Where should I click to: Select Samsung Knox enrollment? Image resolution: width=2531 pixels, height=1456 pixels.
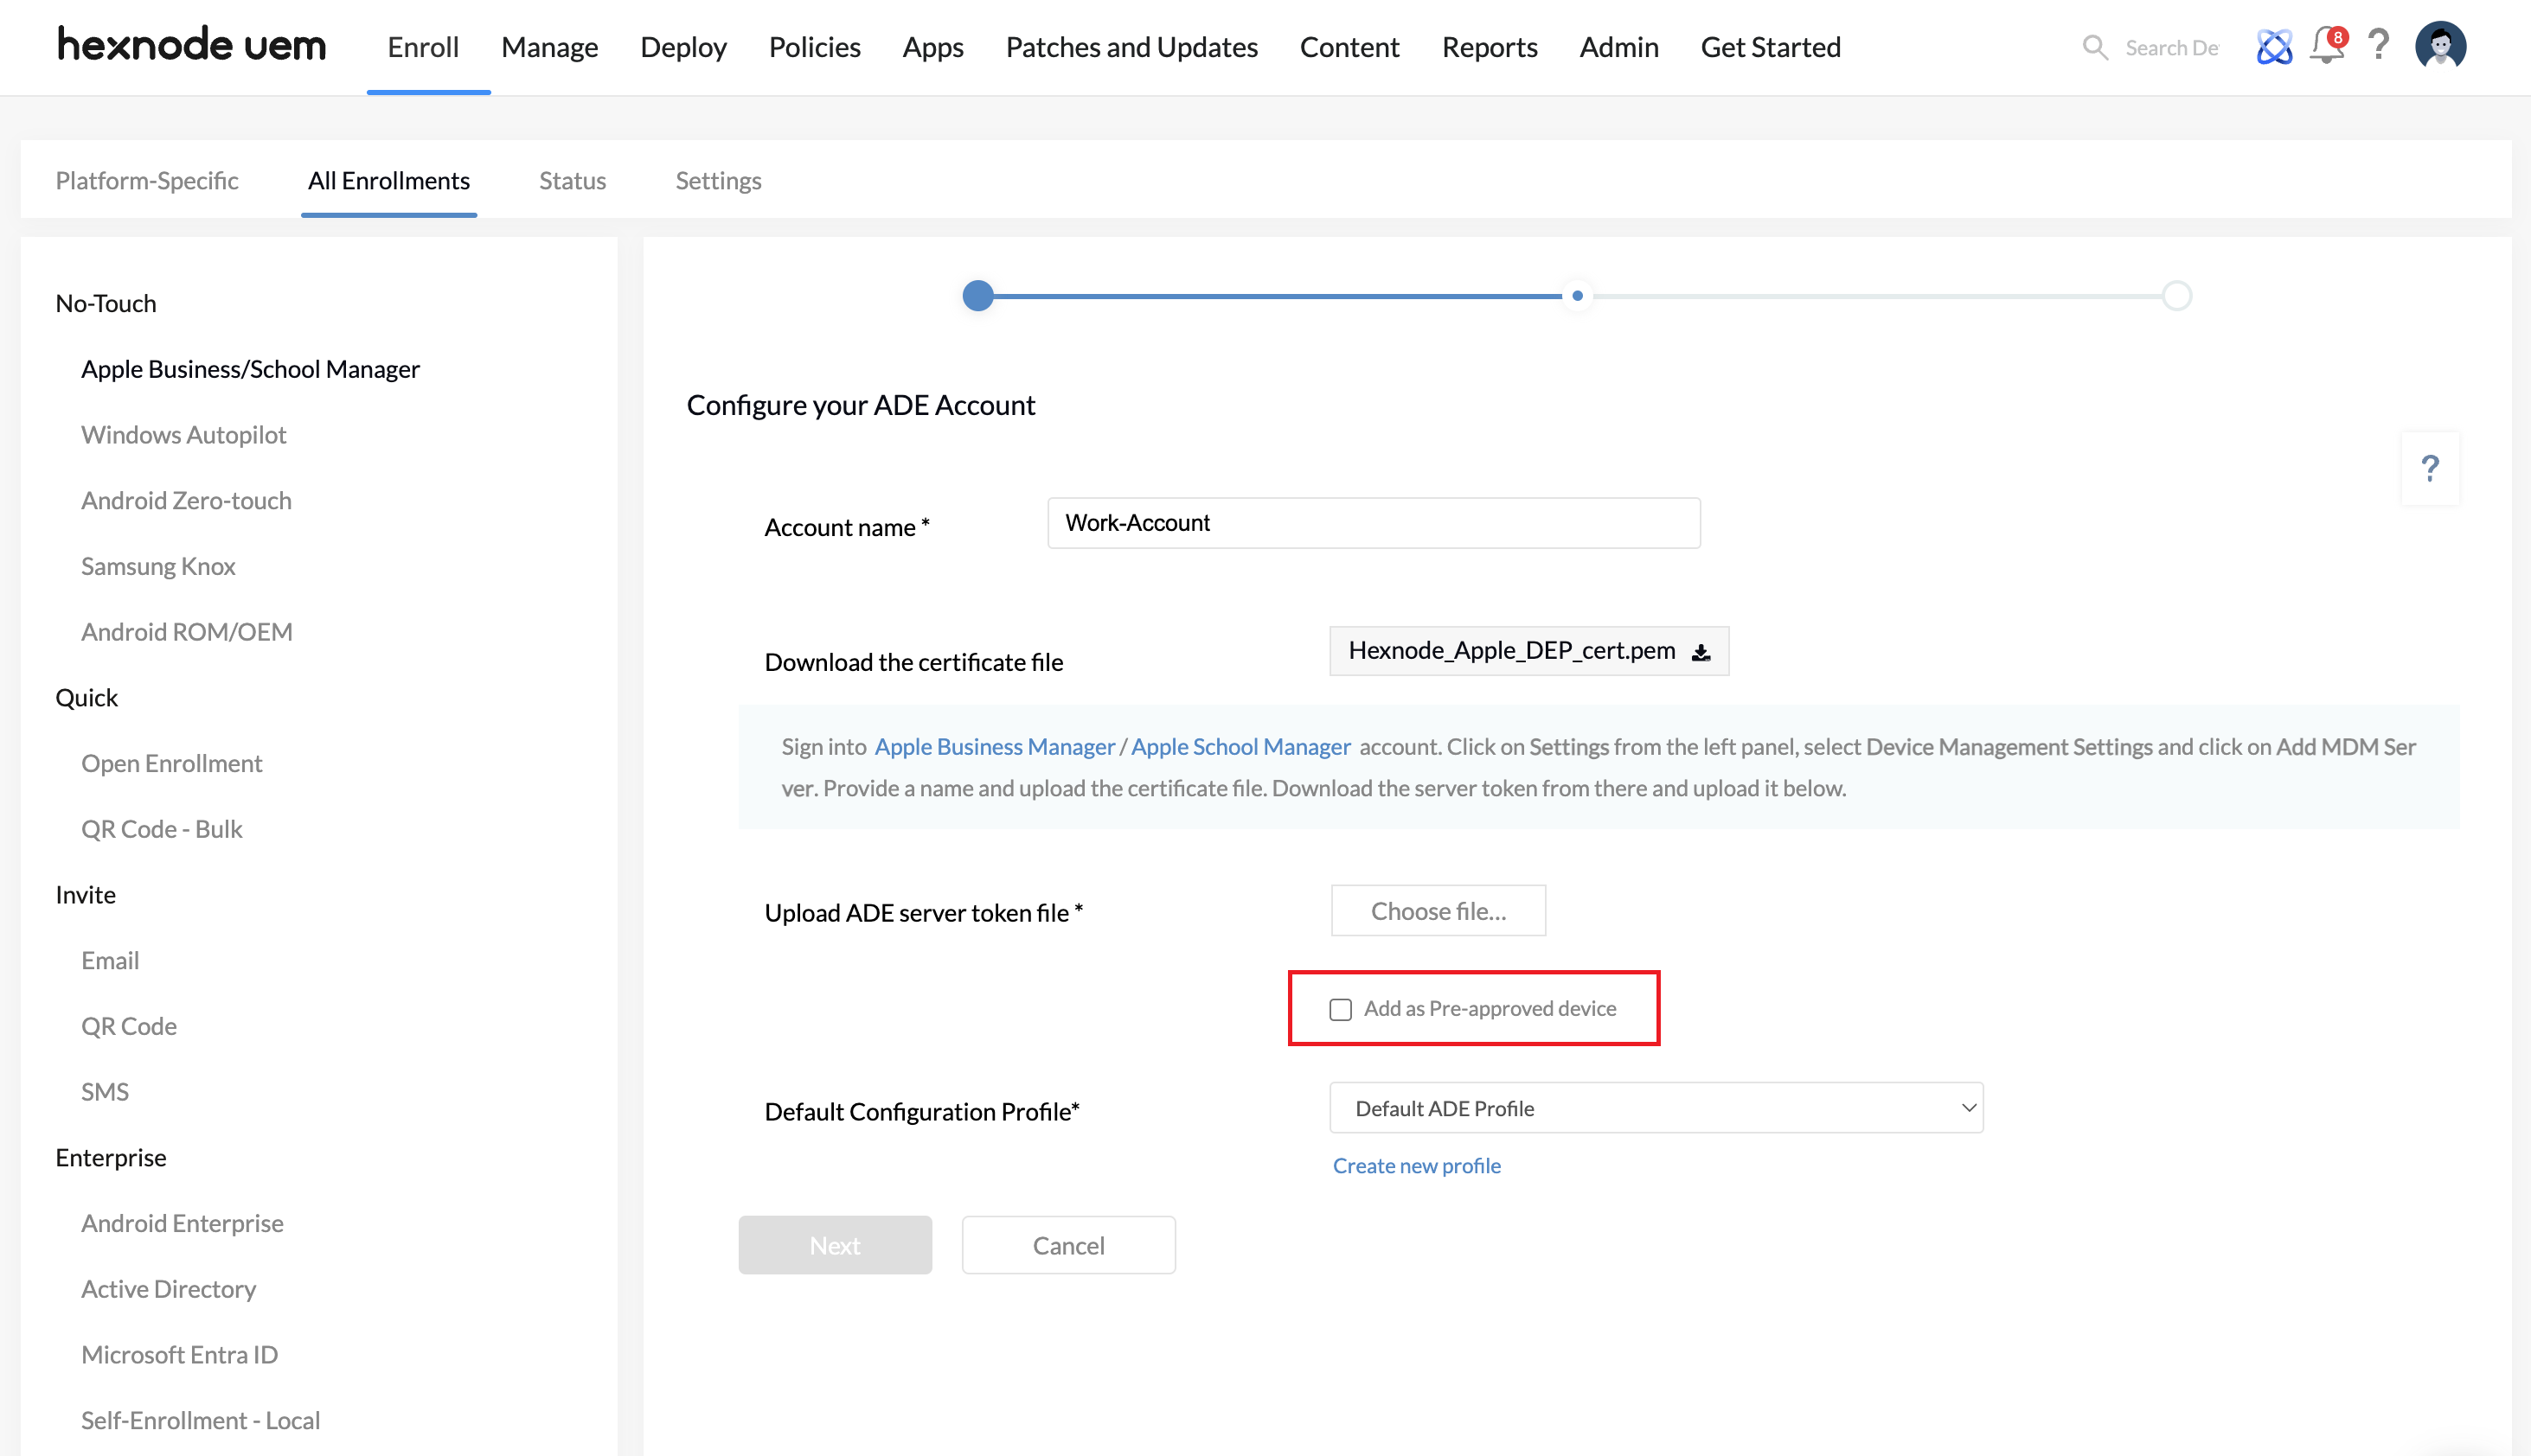pos(158,566)
